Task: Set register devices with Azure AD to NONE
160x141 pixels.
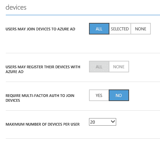Action: (x=119, y=67)
